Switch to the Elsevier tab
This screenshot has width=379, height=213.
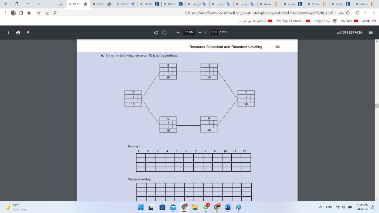click(x=365, y=4)
